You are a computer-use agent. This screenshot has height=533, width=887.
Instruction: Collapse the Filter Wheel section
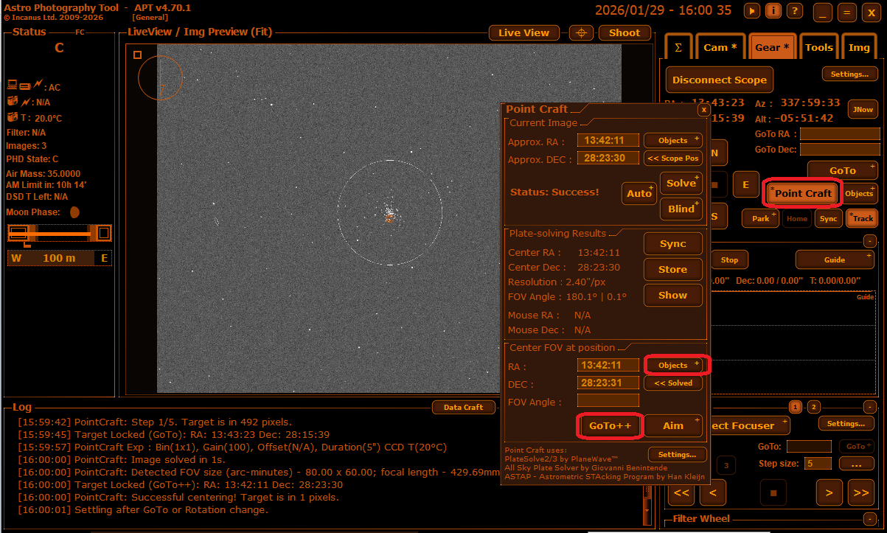tap(870, 519)
